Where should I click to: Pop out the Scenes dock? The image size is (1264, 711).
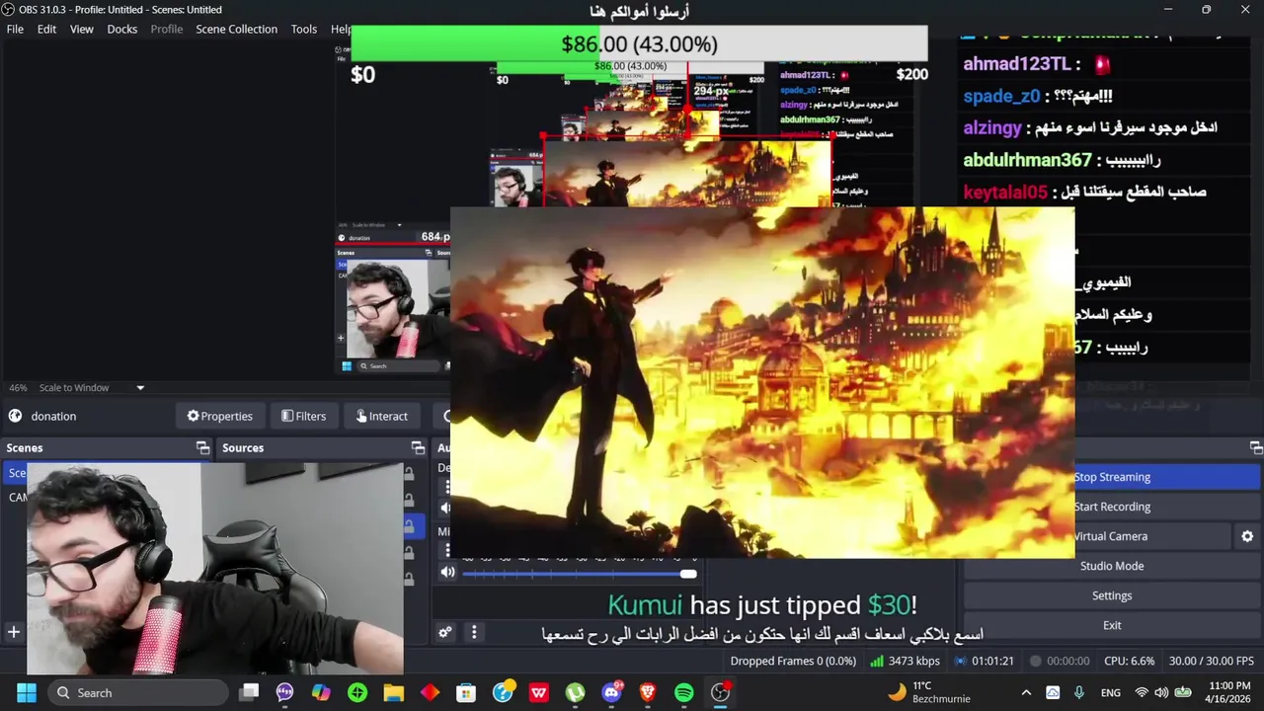point(202,447)
